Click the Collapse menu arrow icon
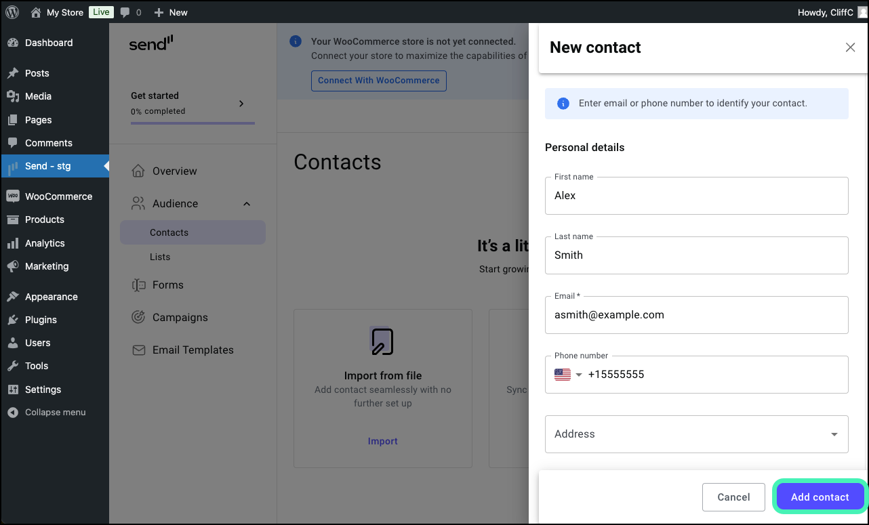869x525 pixels. point(13,413)
